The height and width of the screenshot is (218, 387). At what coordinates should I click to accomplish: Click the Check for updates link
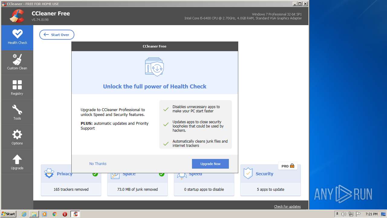click(287, 206)
